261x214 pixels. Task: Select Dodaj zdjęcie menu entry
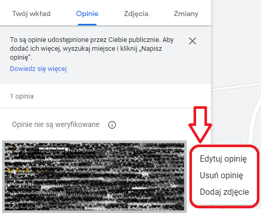pyautogui.click(x=224, y=192)
